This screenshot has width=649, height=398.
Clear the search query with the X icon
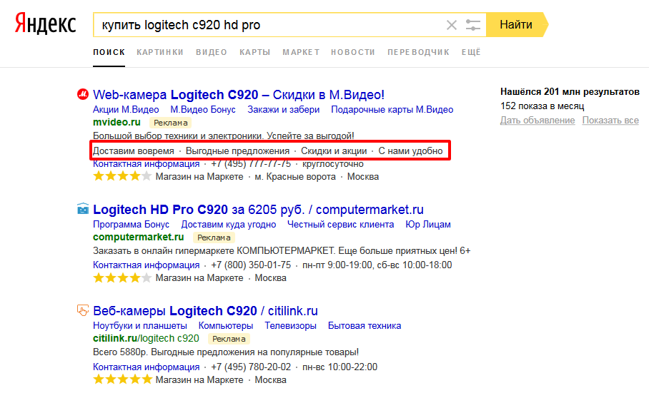[x=452, y=25]
